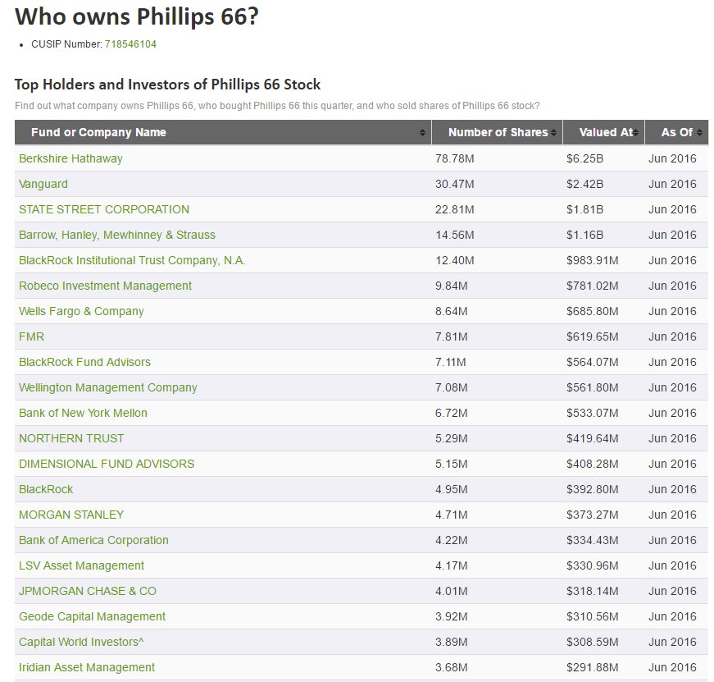Open Iridian Asset Management link

click(x=87, y=667)
